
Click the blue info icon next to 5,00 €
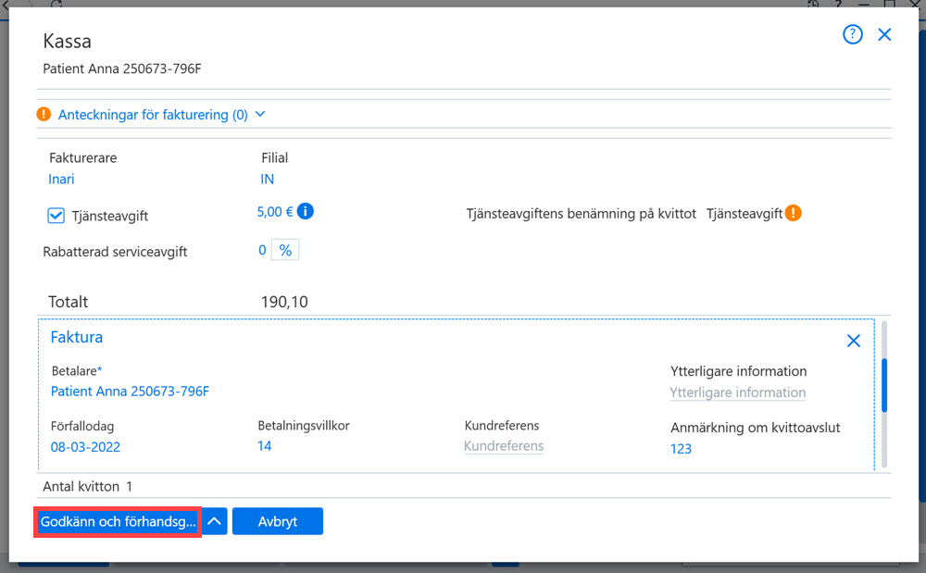pos(306,211)
